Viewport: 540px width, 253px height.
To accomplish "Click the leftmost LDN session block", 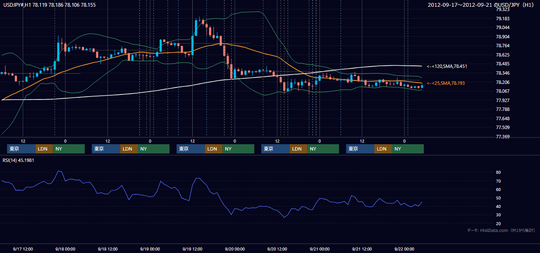I will click(45, 149).
